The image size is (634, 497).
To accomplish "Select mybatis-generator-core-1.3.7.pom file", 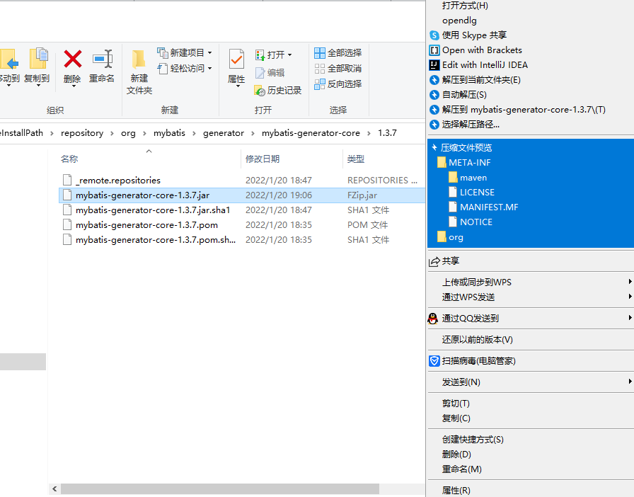I will coord(242,225).
